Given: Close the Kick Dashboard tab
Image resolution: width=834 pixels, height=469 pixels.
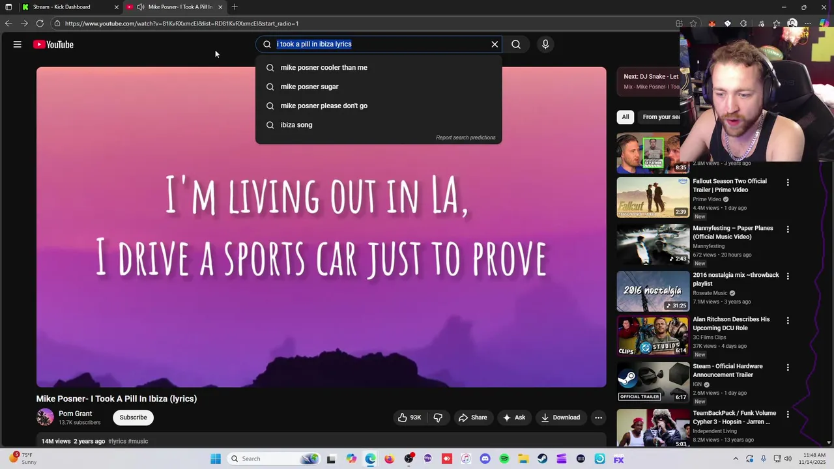Looking at the screenshot, I should pyautogui.click(x=117, y=7).
